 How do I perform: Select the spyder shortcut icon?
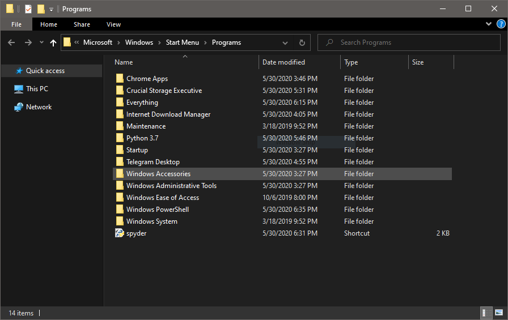tap(120, 233)
